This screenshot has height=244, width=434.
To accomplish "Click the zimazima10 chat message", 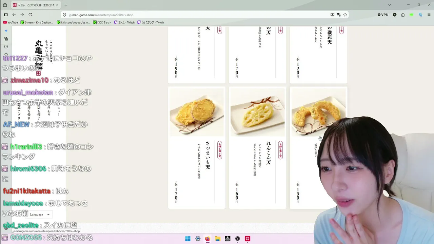I will pyautogui.click(x=41, y=80).
